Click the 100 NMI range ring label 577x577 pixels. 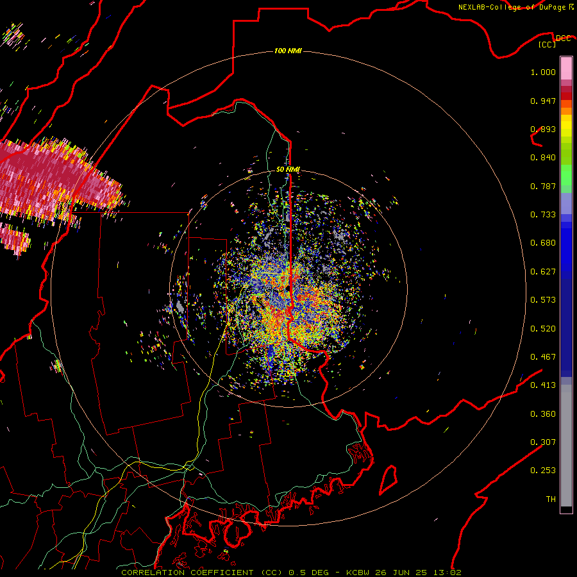288,51
